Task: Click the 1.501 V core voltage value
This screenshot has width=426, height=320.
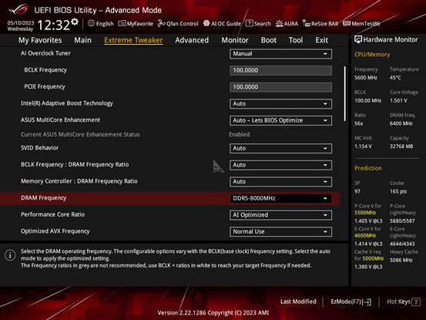Action: point(398,100)
